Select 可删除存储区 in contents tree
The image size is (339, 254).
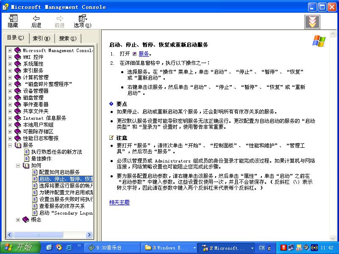pyautogui.click(x=38, y=132)
